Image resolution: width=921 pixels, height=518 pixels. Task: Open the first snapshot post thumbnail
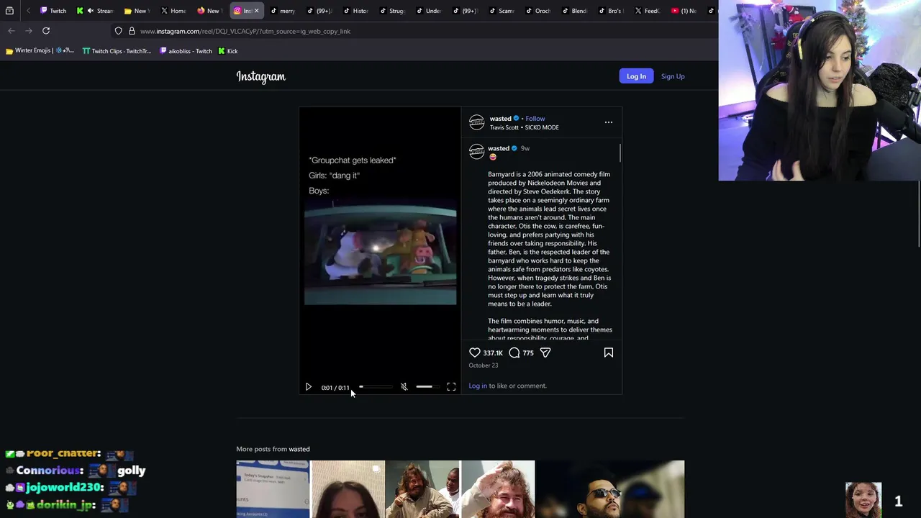tap(273, 489)
